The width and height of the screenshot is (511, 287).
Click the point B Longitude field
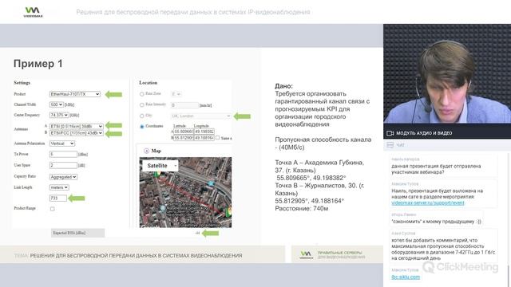pyautogui.click(x=204, y=138)
